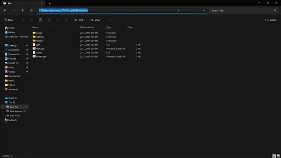Viewport: 281px width, 158px height.
Task: Open the New item dropdown
Action: click(x=10, y=20)
